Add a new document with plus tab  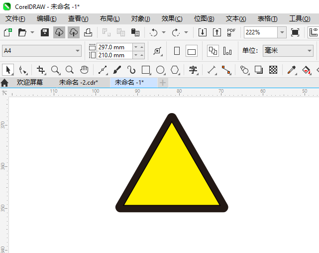coord(163,83)
